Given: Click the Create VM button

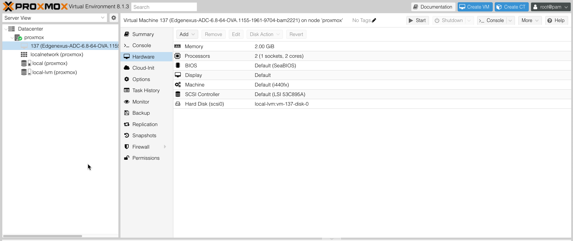Looking at the screenshot, I should coord(475,7).
